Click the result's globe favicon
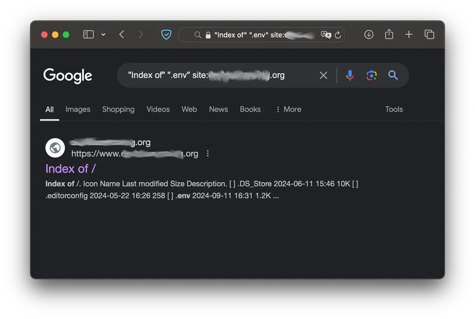Screen dimensions: 475x319 click(x=55, y=148)
